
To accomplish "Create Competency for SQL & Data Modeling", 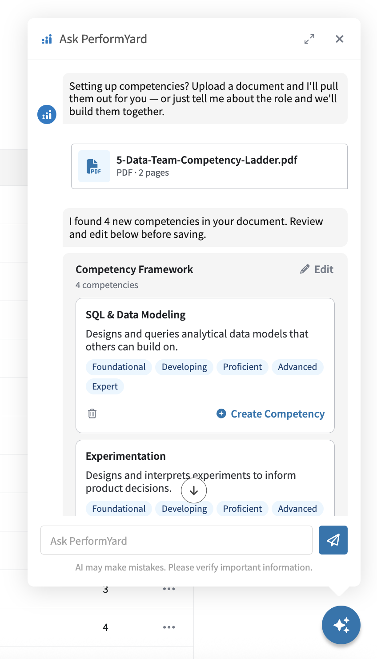I will click(x=270, y=414).
